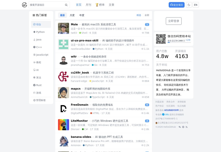This screenshot has width=221, height=152.
Task: Click the 商务合作 footer link
Action: pyautogui.click(x=170, y=102)
